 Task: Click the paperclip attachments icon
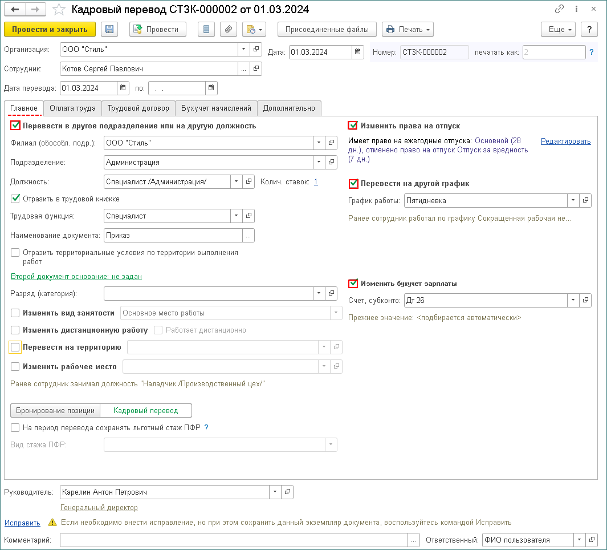tap(229, 30)
